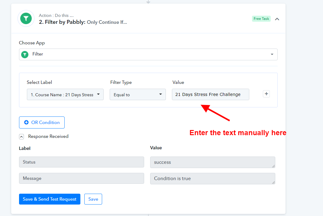Click the Select Label heading
This screenshot has width=323, height=216.
click(39, 82)
